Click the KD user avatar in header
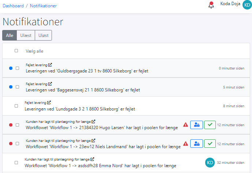This screenshot has width=252, height=173. point(247,5)
